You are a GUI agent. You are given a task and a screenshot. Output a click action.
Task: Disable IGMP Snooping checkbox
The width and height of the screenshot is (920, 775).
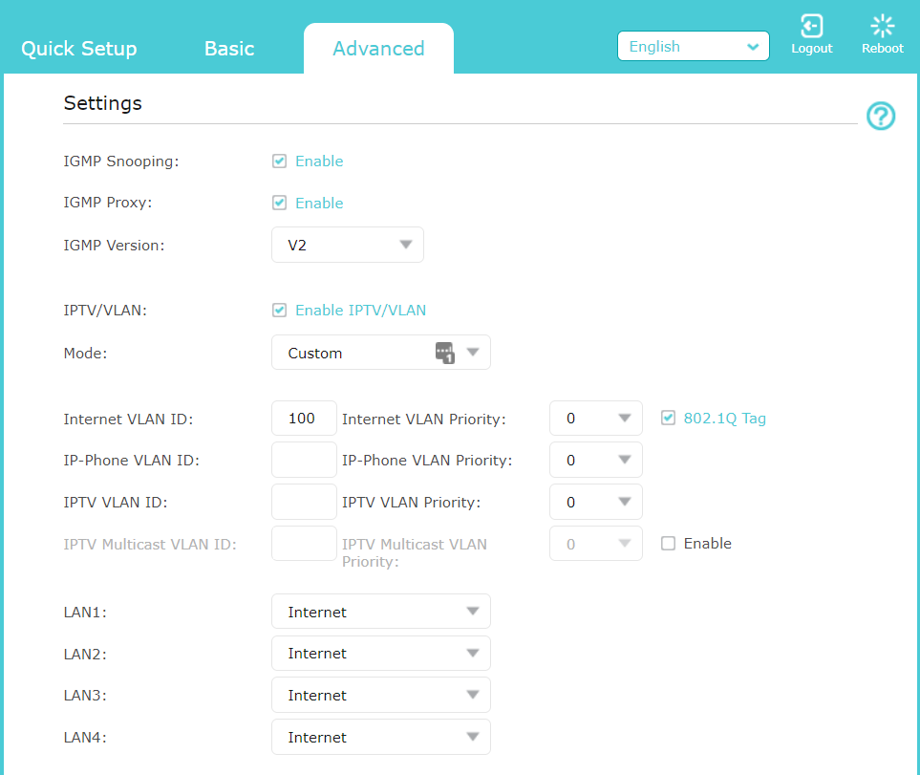coord(279,161)
